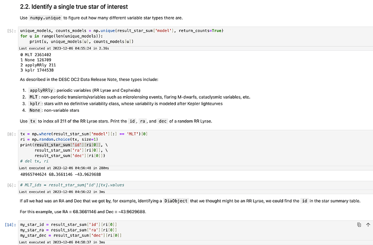Click the 'print(u, unique_models[u], counts_models[u])' line
This screenshot has height=245, width=373.
tap(82, 42)
